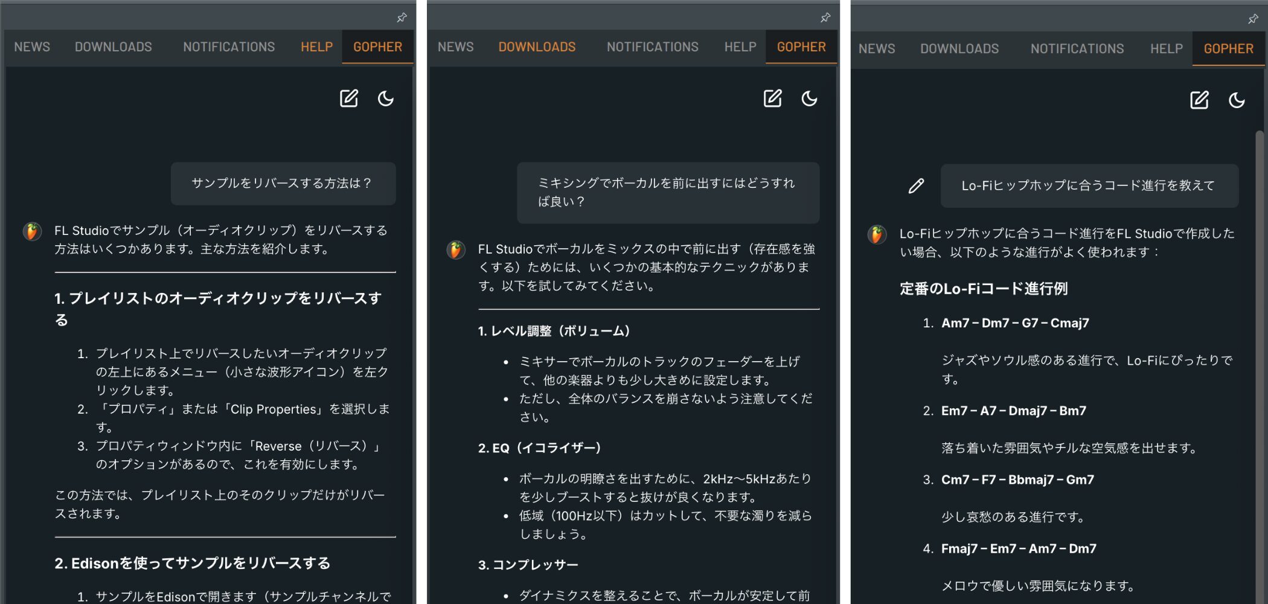This screenshot has height=604, width=1268.
Task: Open the NOTIFICATIONS tab in the middle panel
Action: 653,47
